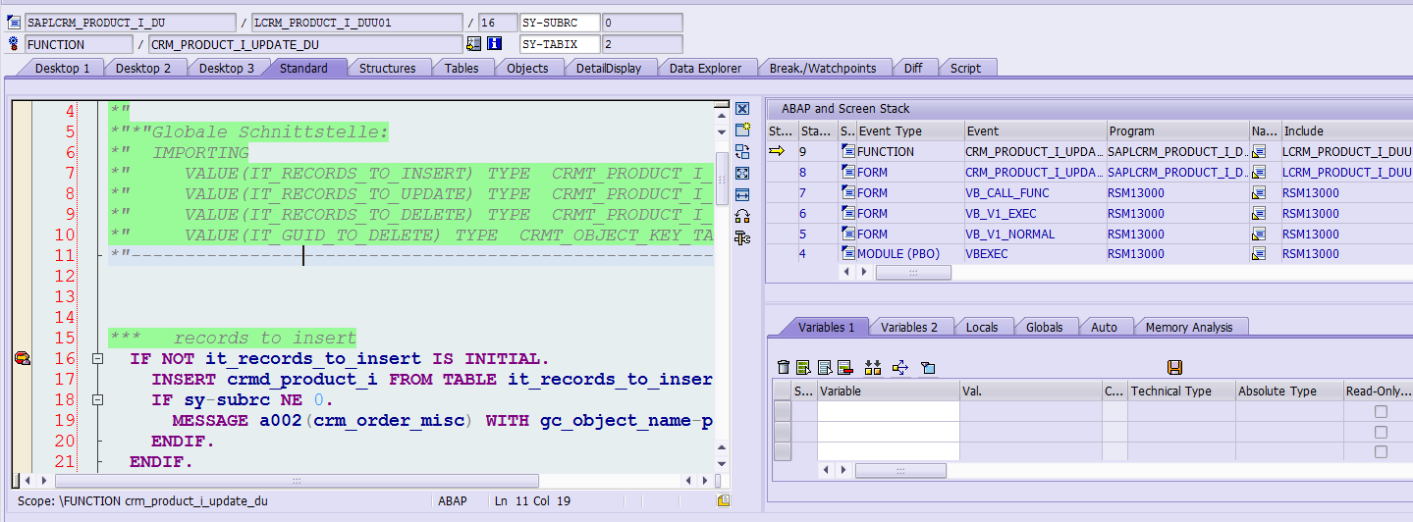Click the program icon beside SAPLCRM_PRODUCT_I_DU

pyautogui.click(x=14, y=23)
